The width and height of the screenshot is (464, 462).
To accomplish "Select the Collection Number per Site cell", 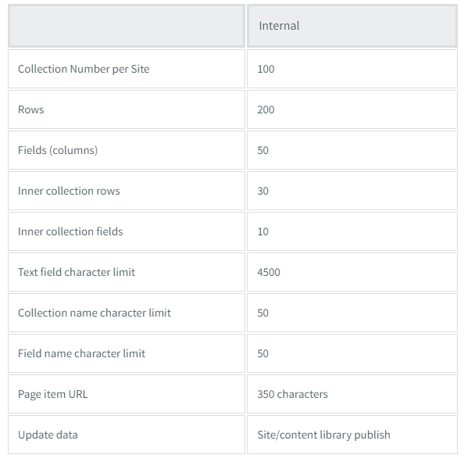I will 127,69.
